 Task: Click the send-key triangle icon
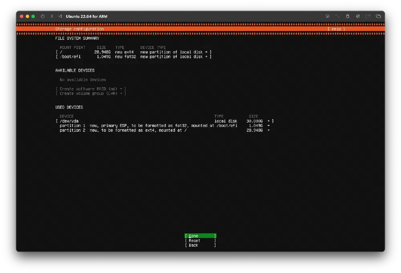pyautogui.click(x=59, y=16)
